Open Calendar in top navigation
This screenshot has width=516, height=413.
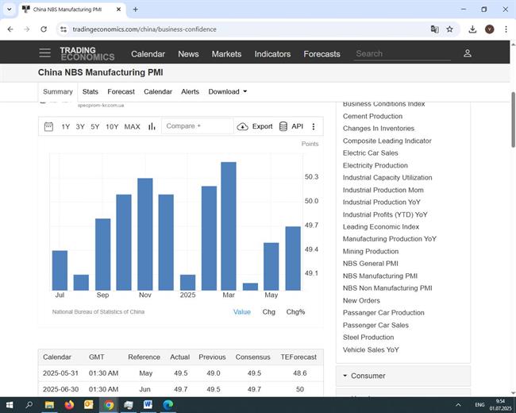148,54
